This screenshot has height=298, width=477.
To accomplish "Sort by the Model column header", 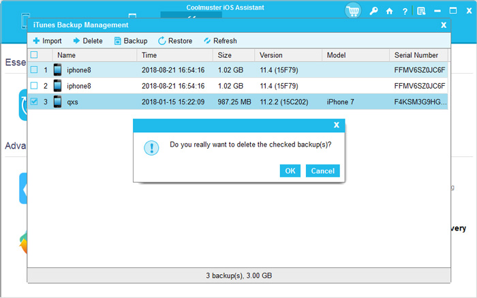I will coord(356,55).
